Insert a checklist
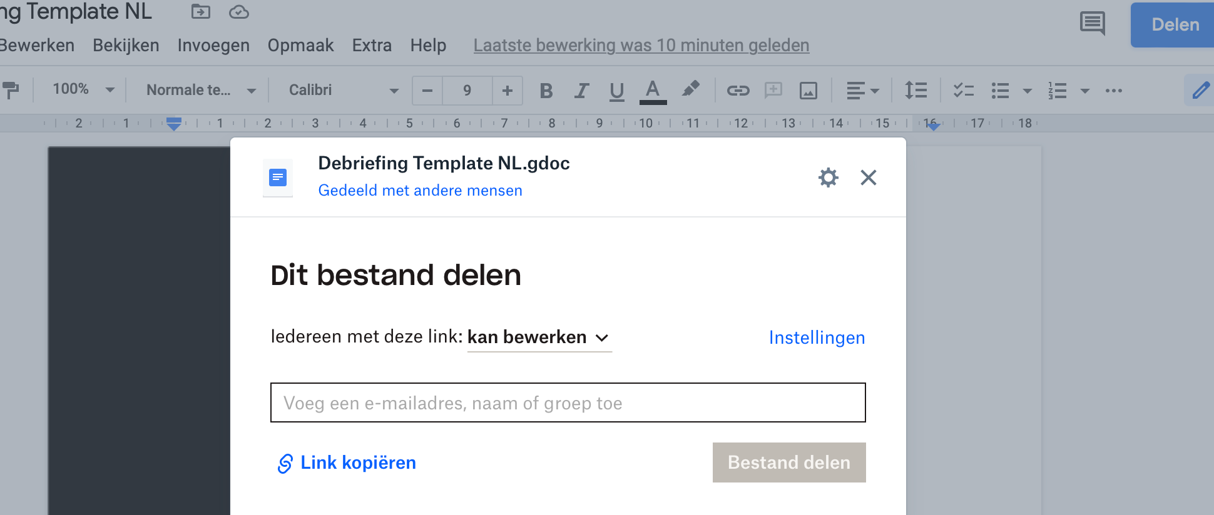 point(963,91)
